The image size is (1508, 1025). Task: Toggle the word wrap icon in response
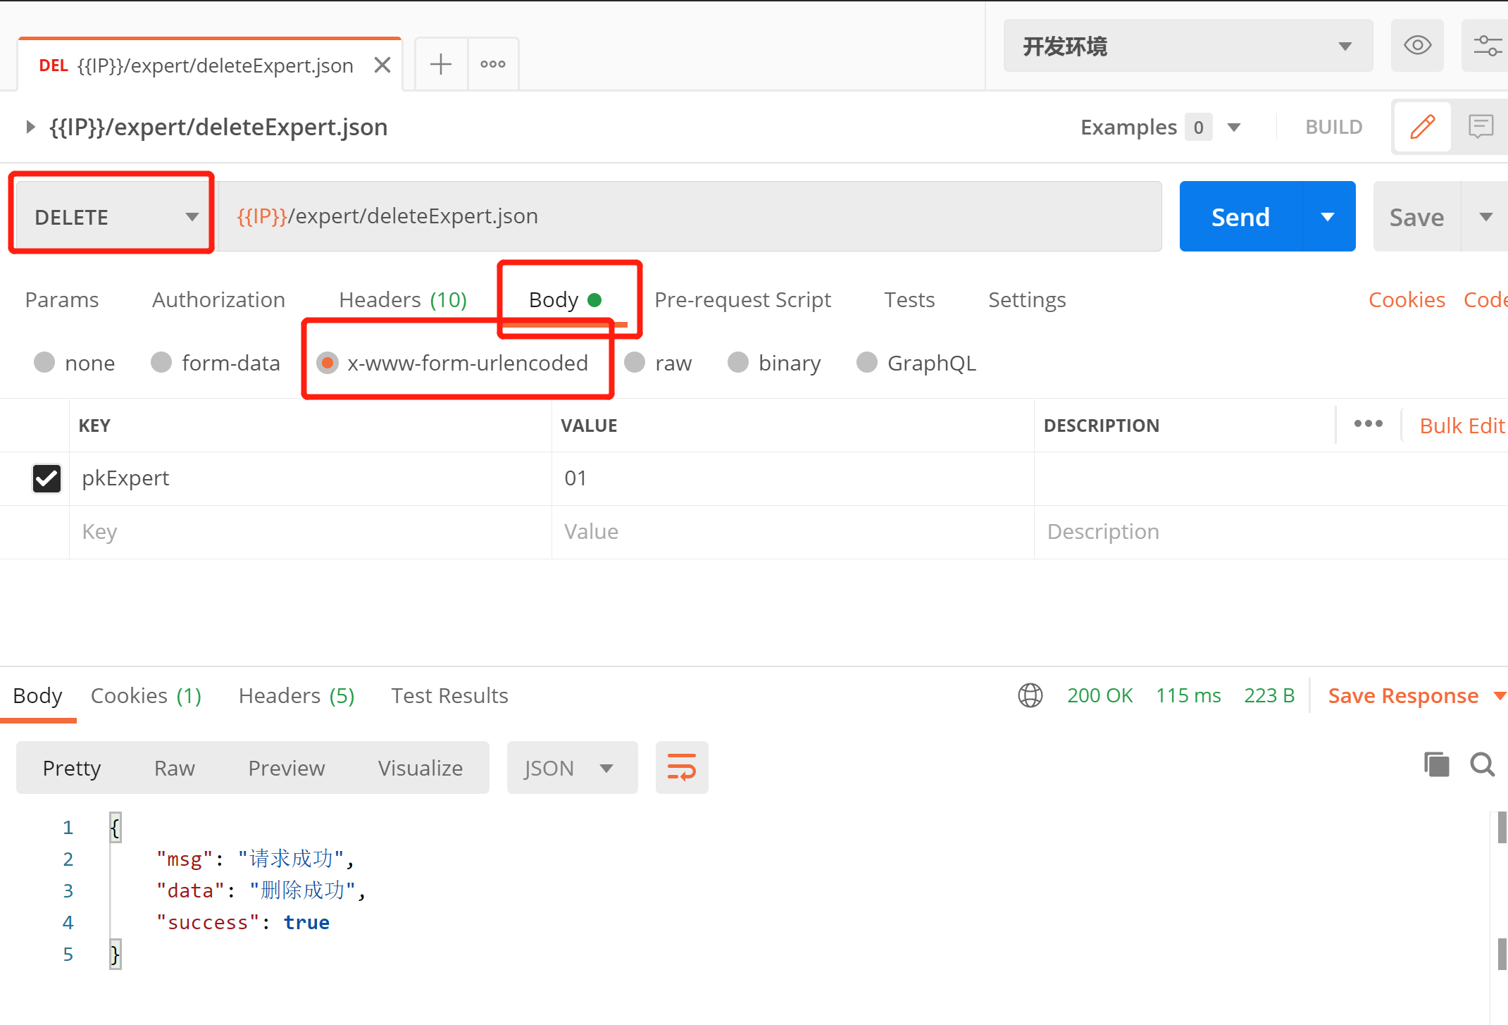pos(681,767)
